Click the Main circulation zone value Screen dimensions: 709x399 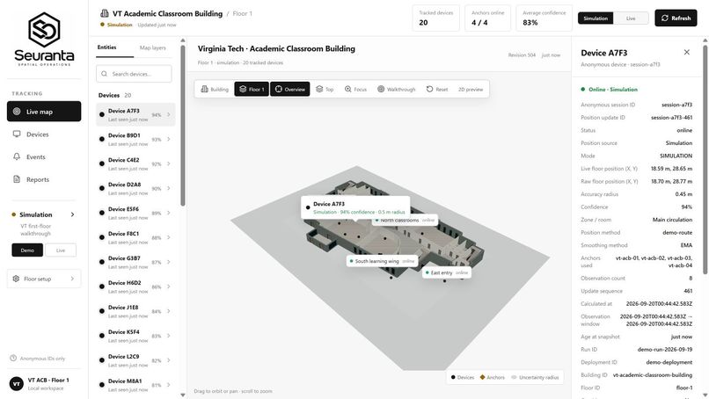pos(672,220)
